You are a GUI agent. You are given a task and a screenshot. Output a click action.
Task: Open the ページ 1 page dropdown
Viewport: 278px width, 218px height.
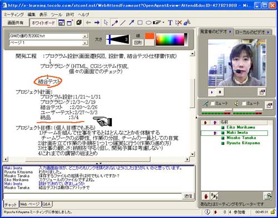coord(85,43)
